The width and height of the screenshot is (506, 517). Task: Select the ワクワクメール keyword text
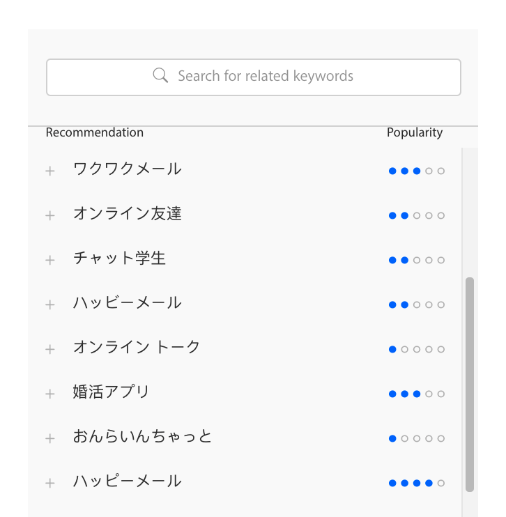pos(128,169)
